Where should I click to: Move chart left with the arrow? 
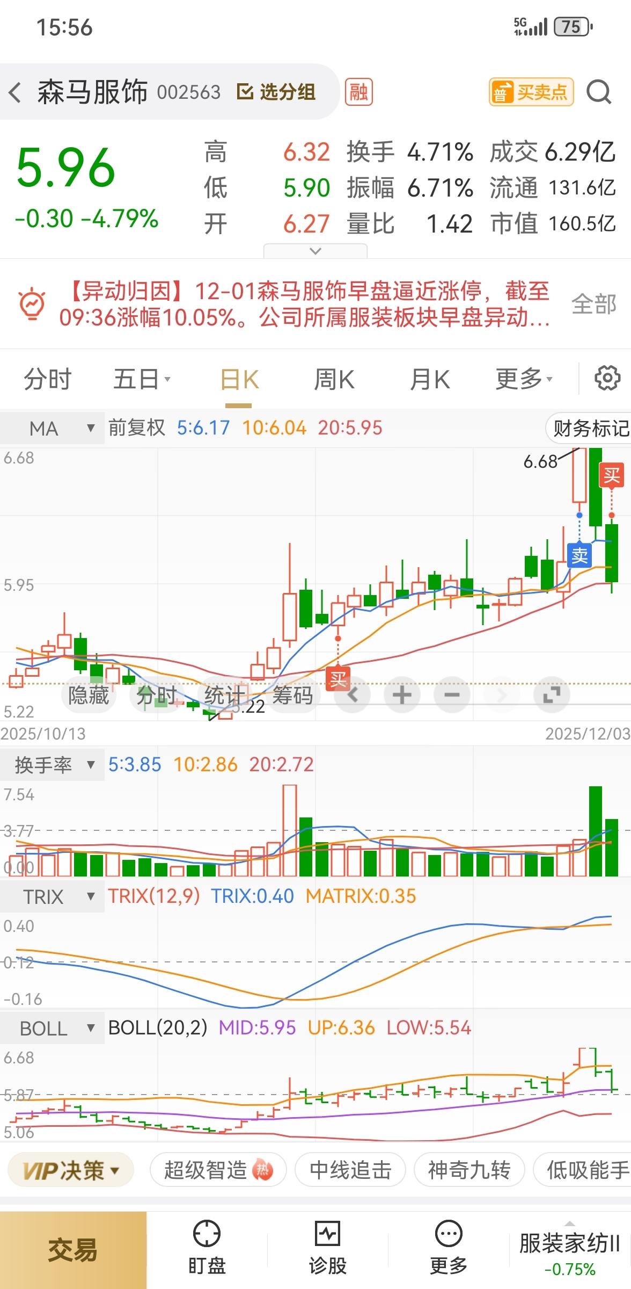(x=352, y=695)
